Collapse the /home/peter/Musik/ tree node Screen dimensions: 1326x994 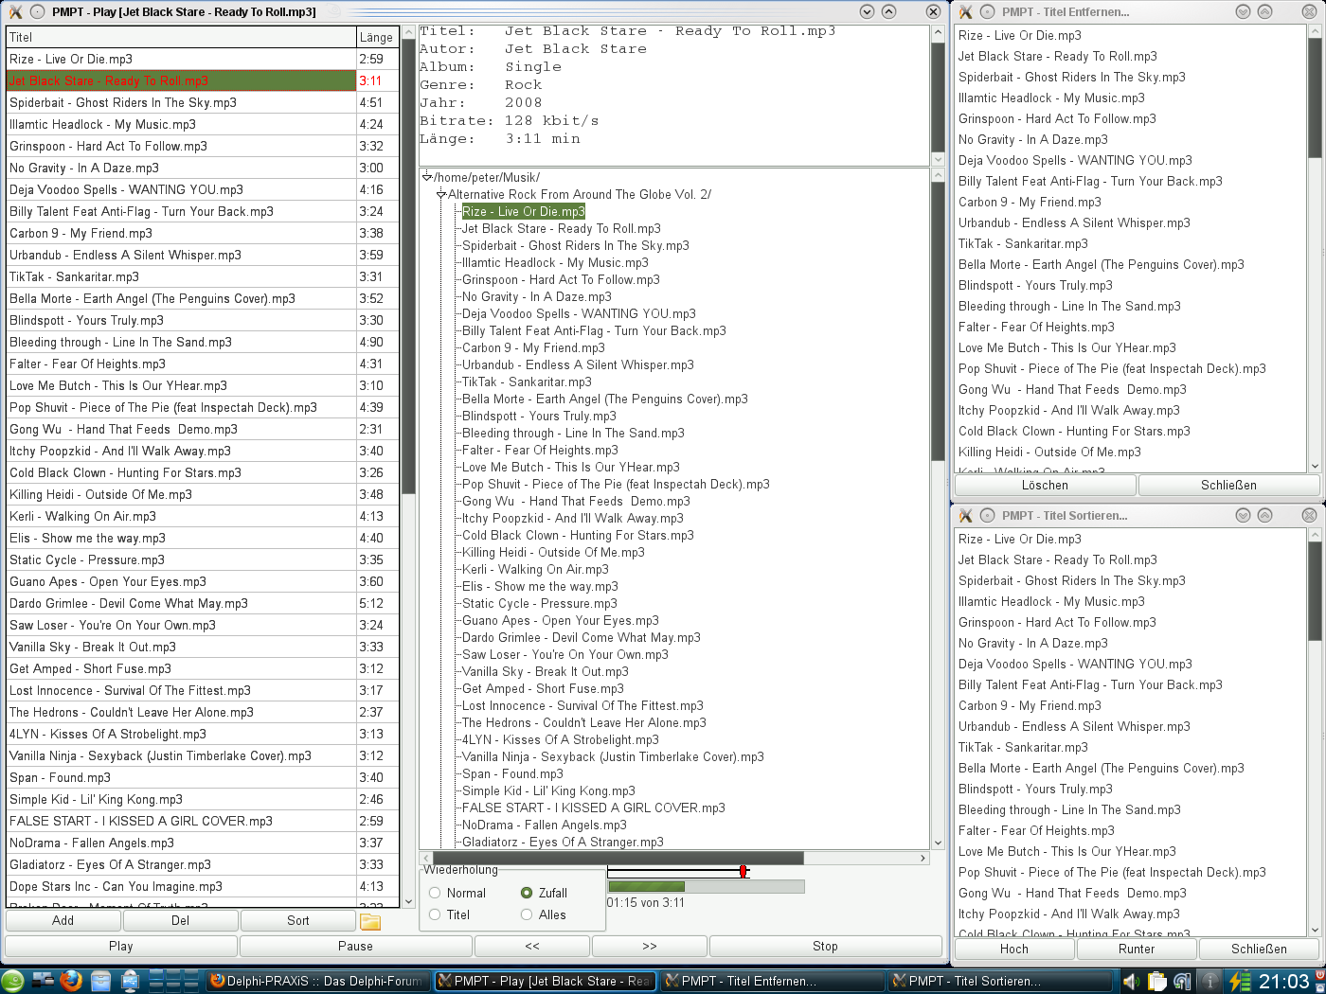[427, 177]
